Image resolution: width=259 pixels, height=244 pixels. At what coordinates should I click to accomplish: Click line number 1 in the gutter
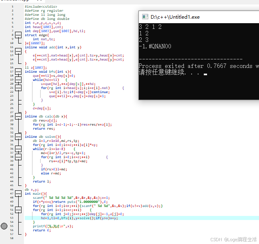tap(13, 7)
